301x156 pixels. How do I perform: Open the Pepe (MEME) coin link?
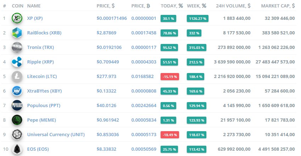41,120
